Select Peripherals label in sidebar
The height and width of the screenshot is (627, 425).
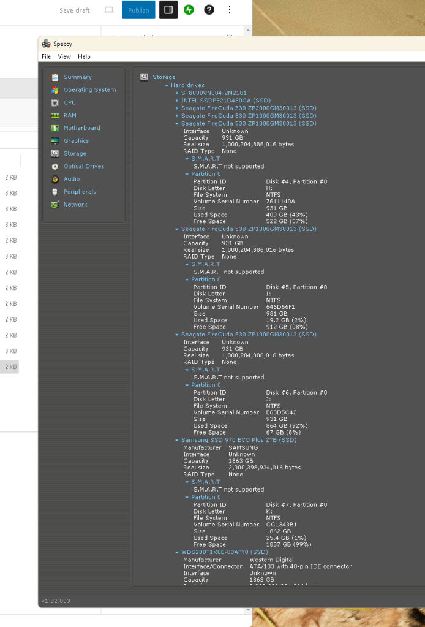tap(80, 192)
